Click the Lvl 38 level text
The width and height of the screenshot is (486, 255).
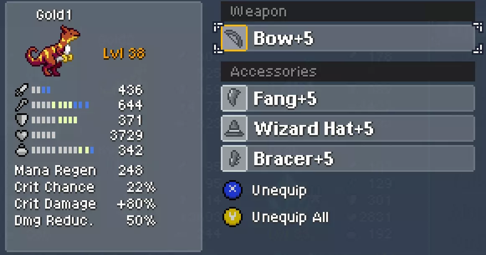click(x=124, y=54)
